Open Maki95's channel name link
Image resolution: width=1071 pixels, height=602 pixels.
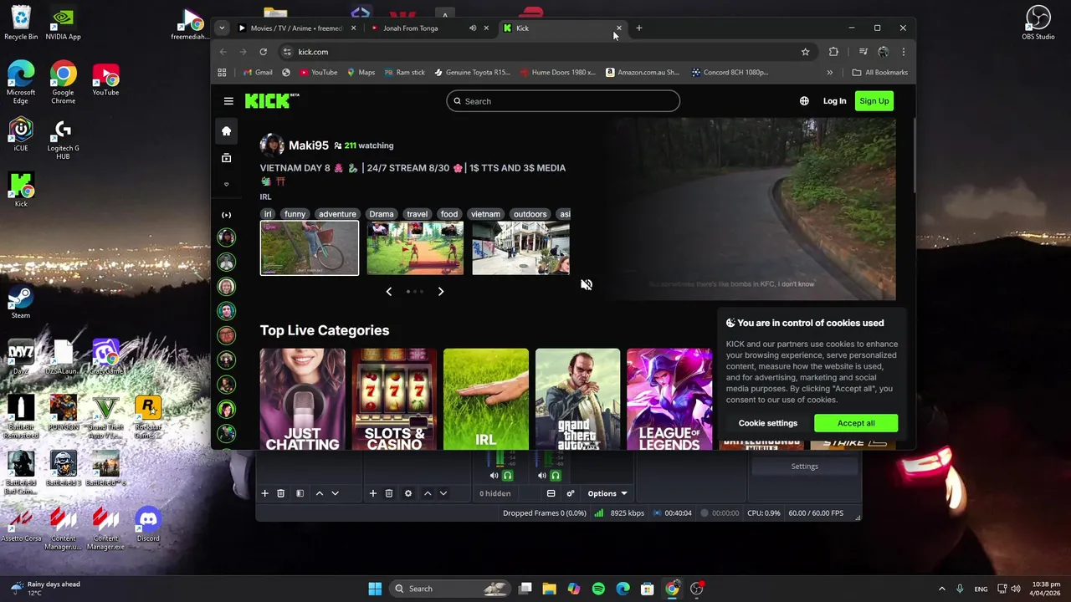pos(309,145)
